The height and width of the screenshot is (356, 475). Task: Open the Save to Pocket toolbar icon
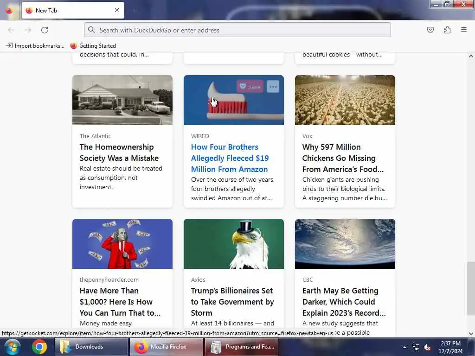click(x=430, y=30)
